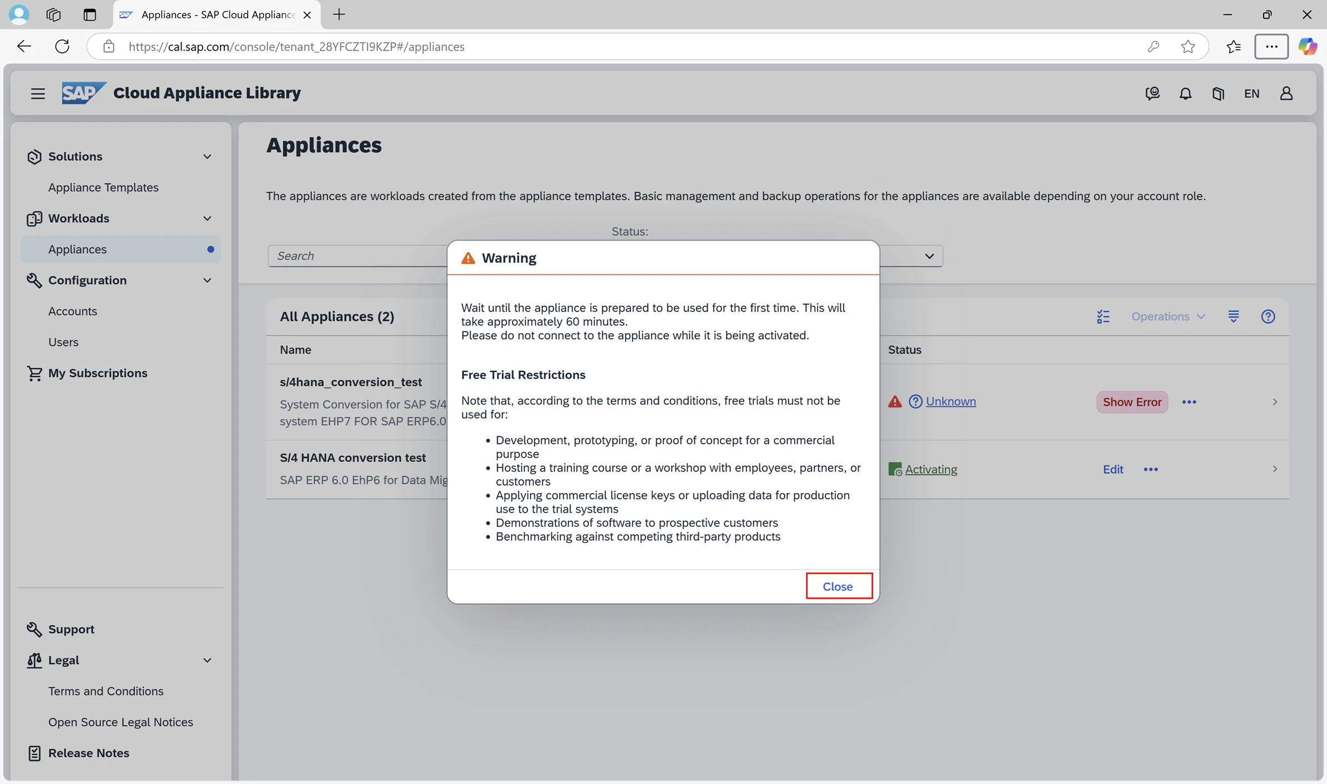Close the Warning dialog
The height and width of the screenshot is (784, 1327).
(x=838, y=586)
